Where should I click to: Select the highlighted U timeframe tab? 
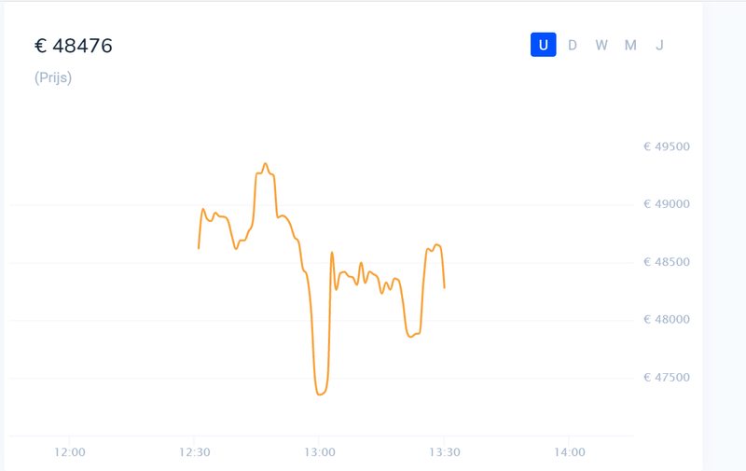[544, 45]
